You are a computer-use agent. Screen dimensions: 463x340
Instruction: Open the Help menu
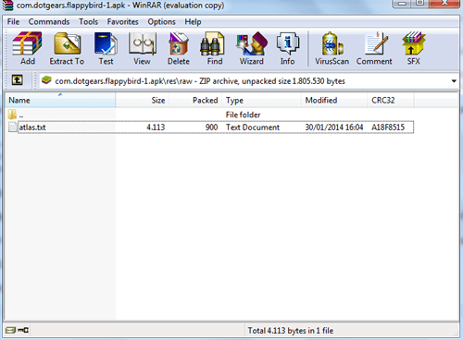pyautogui.click(x=193, y=22)
